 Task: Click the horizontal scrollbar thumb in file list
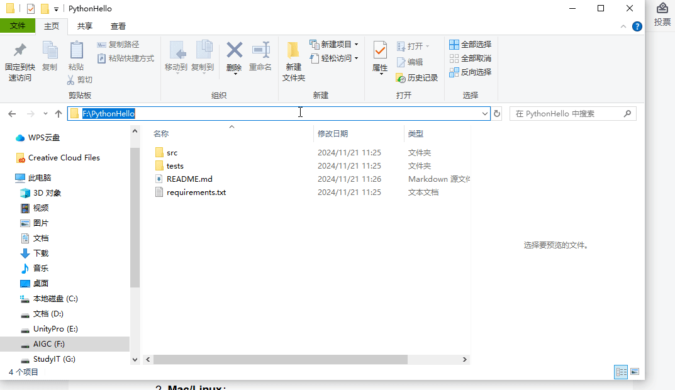pyautogui.click(x=280, y=359)
